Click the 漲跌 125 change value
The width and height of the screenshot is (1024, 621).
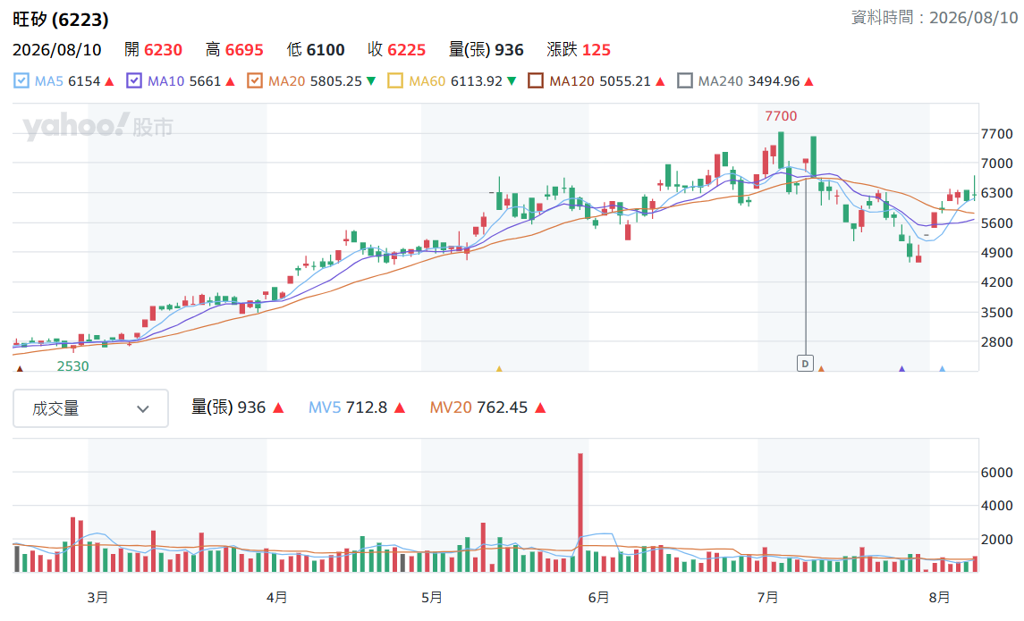tap(579, 49)
